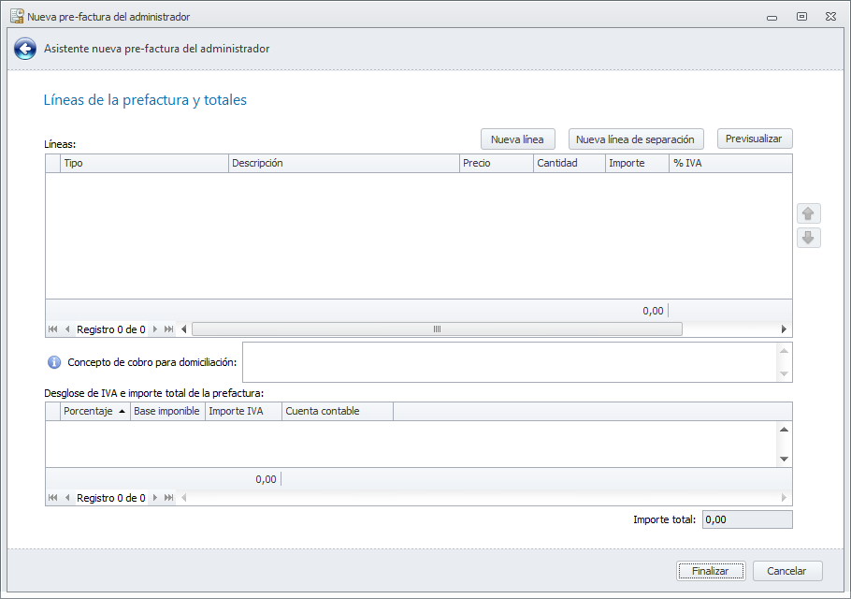The height and width of the screenshot is (599, 851).
Task: Move selected line down with arrow
Action: coord(809,238)
